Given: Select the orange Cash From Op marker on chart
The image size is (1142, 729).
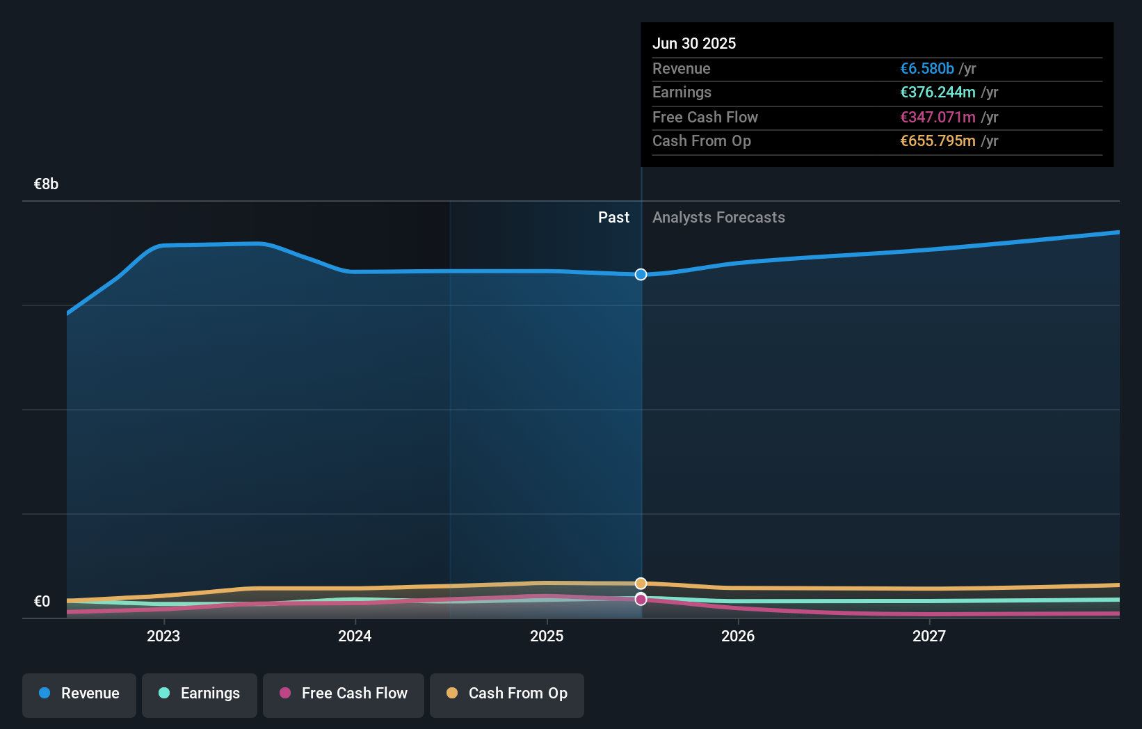Looking at the screenshot, I should [x=641, y=583].
